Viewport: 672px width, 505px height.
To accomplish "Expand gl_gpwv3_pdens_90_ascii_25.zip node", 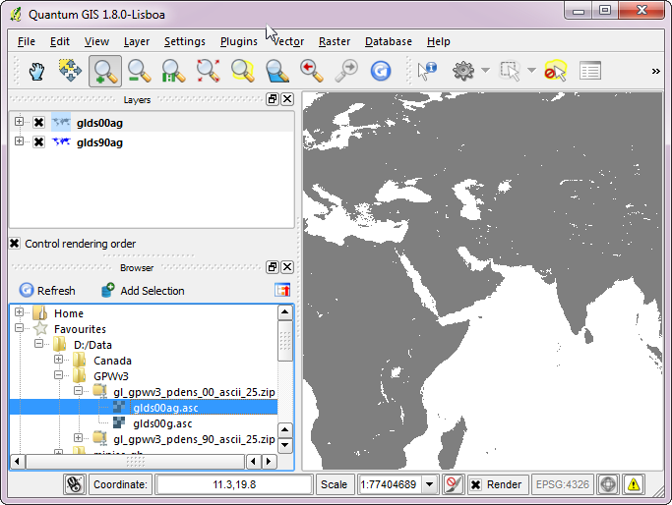I will tap(78, 437).
